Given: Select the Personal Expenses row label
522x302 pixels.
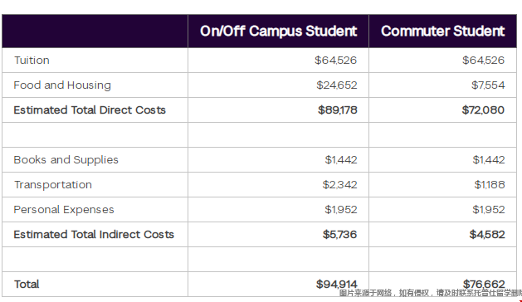Looking at the screenshot, I should (64, 210).
